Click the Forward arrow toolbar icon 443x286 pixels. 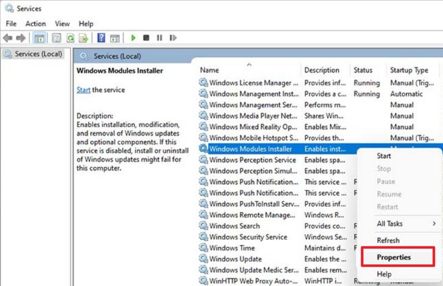[21, 38]
